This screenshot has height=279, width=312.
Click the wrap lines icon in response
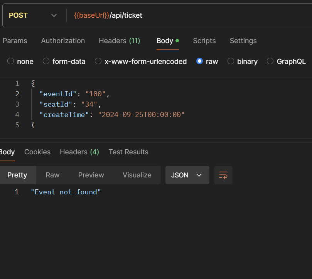pyautogui.click(x=223, y=175)
